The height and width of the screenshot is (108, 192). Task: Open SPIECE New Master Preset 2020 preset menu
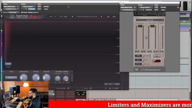point(87,16)
